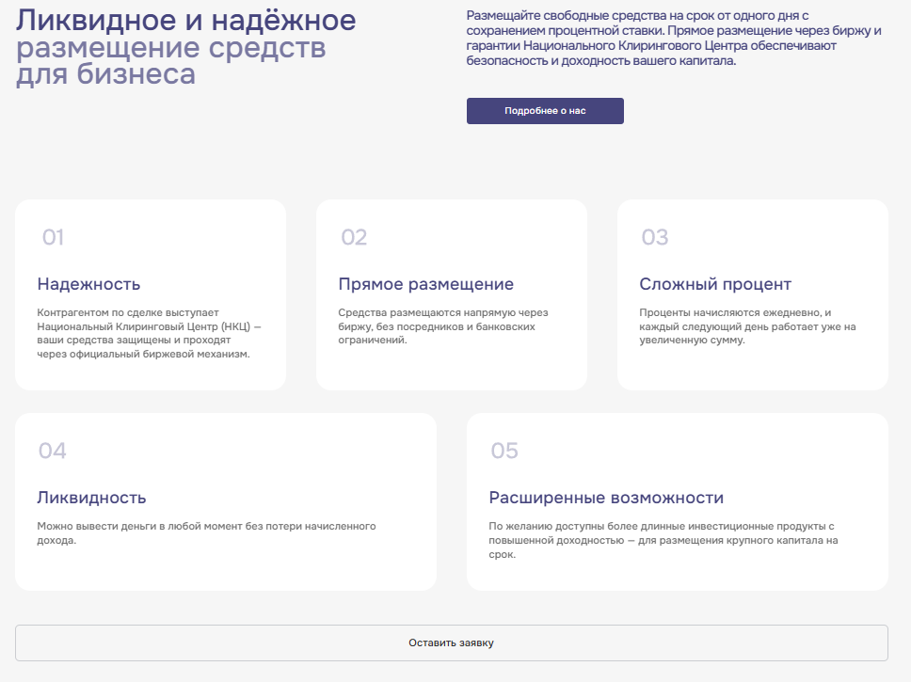Click the number 01 label
The width and height of the screenshot is (911, 682).
53,238
